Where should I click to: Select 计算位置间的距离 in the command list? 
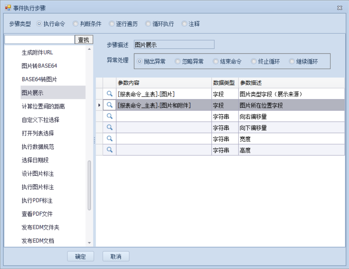(43, 107)
